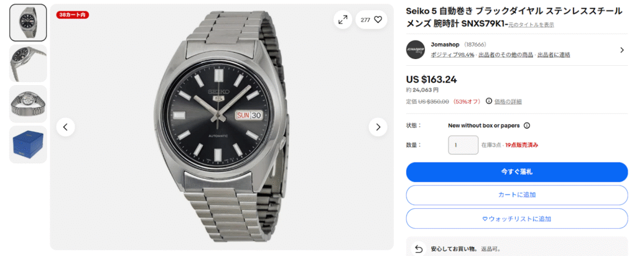Click the heart watchlist icon with 277
637x256 pixels.
(371, 20)
